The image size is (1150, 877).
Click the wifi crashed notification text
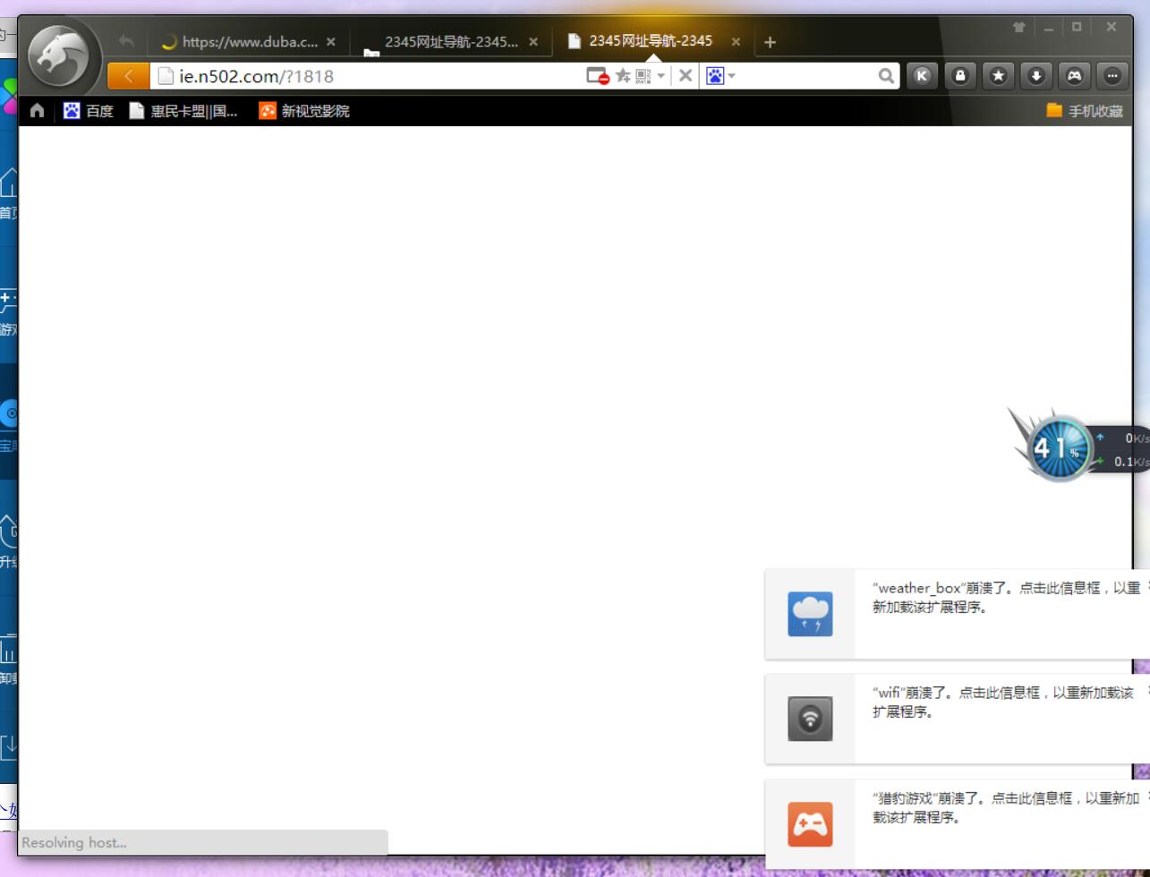1003,702
